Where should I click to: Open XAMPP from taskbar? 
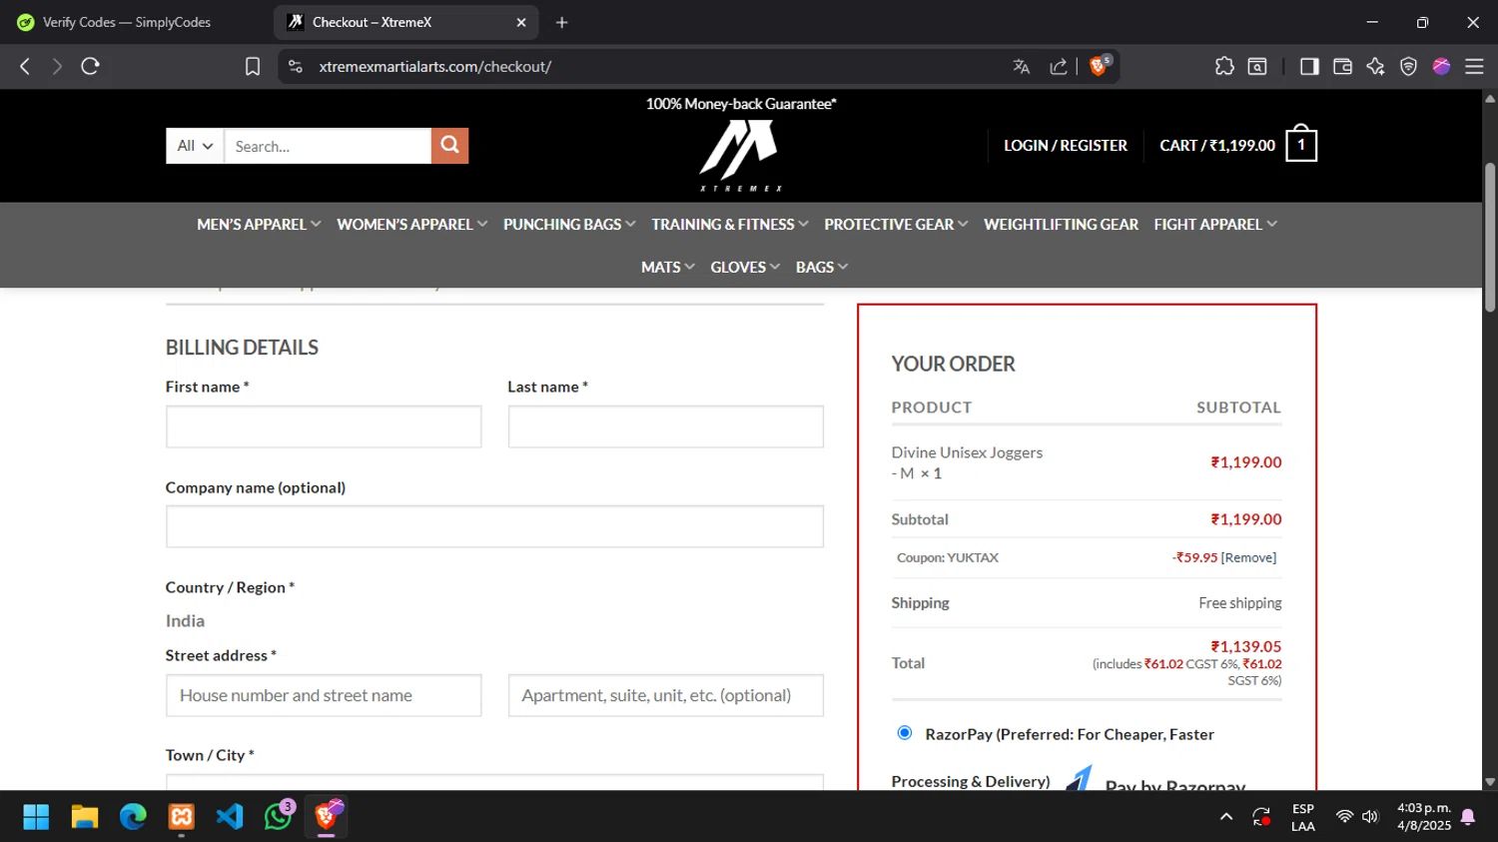[182, 817]
